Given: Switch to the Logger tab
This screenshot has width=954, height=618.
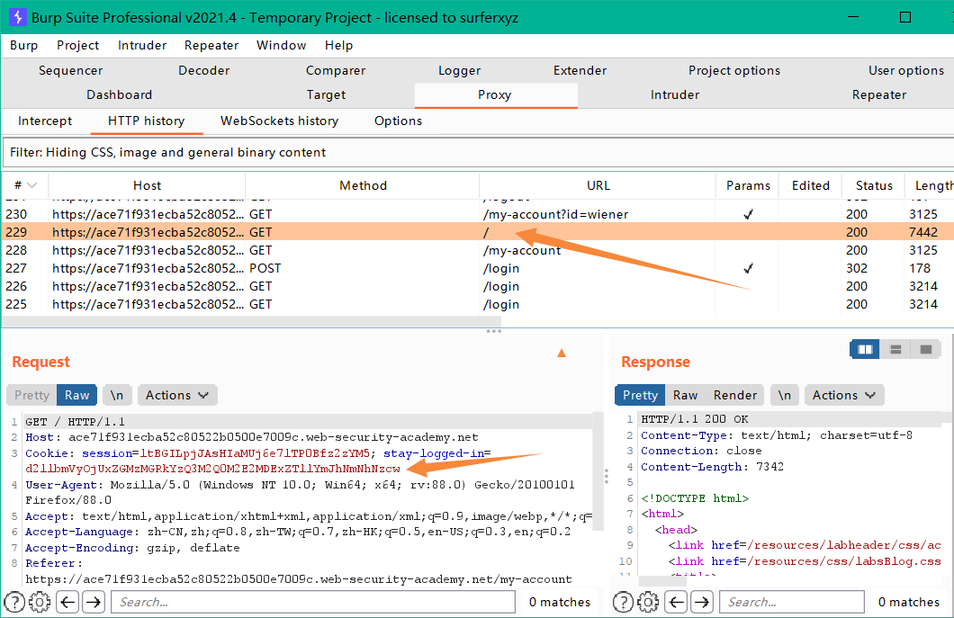Looking at the screenshot, I should 459,70.
